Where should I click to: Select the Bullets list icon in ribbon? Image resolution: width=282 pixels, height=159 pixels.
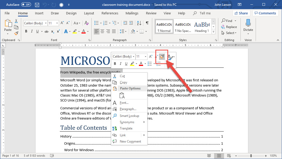[96, 23]
